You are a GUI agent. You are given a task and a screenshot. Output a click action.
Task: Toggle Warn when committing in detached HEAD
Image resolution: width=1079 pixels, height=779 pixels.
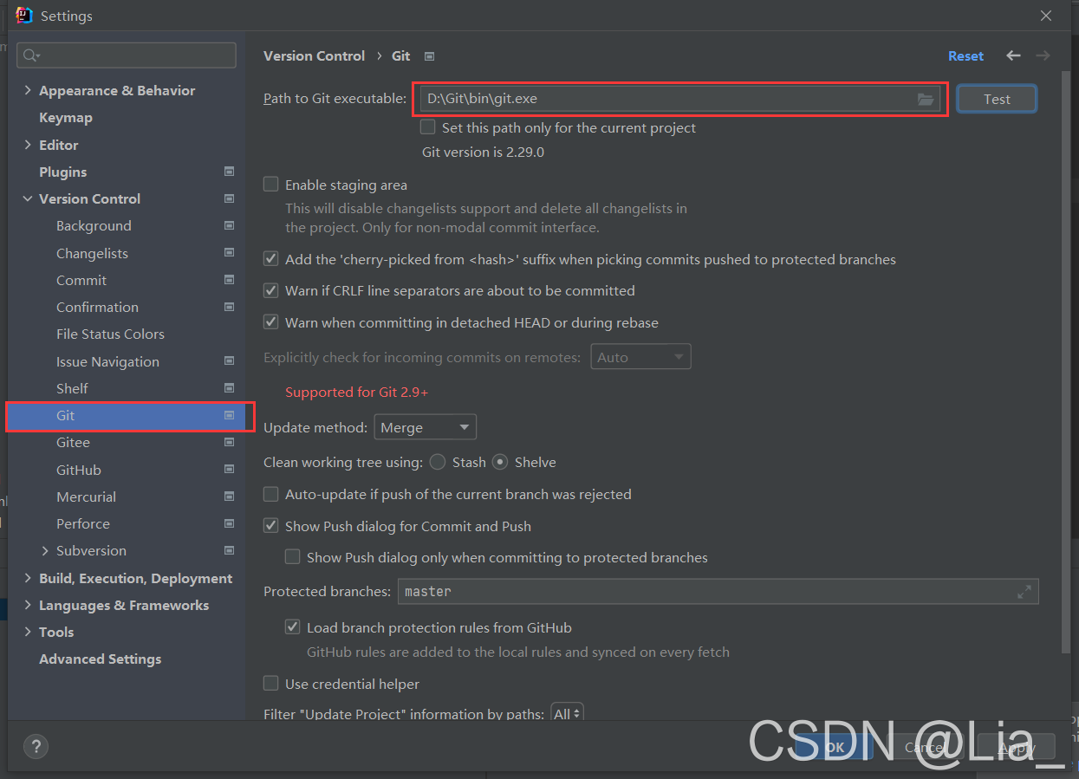[x=271, y=322]
